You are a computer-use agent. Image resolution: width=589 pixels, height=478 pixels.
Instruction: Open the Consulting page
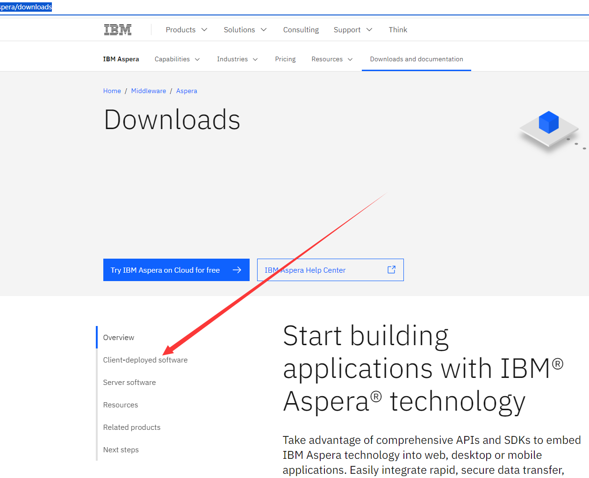tap(301, 29)
